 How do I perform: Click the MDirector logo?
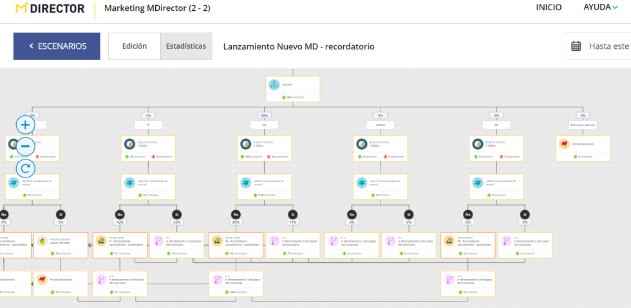[50, 8]
